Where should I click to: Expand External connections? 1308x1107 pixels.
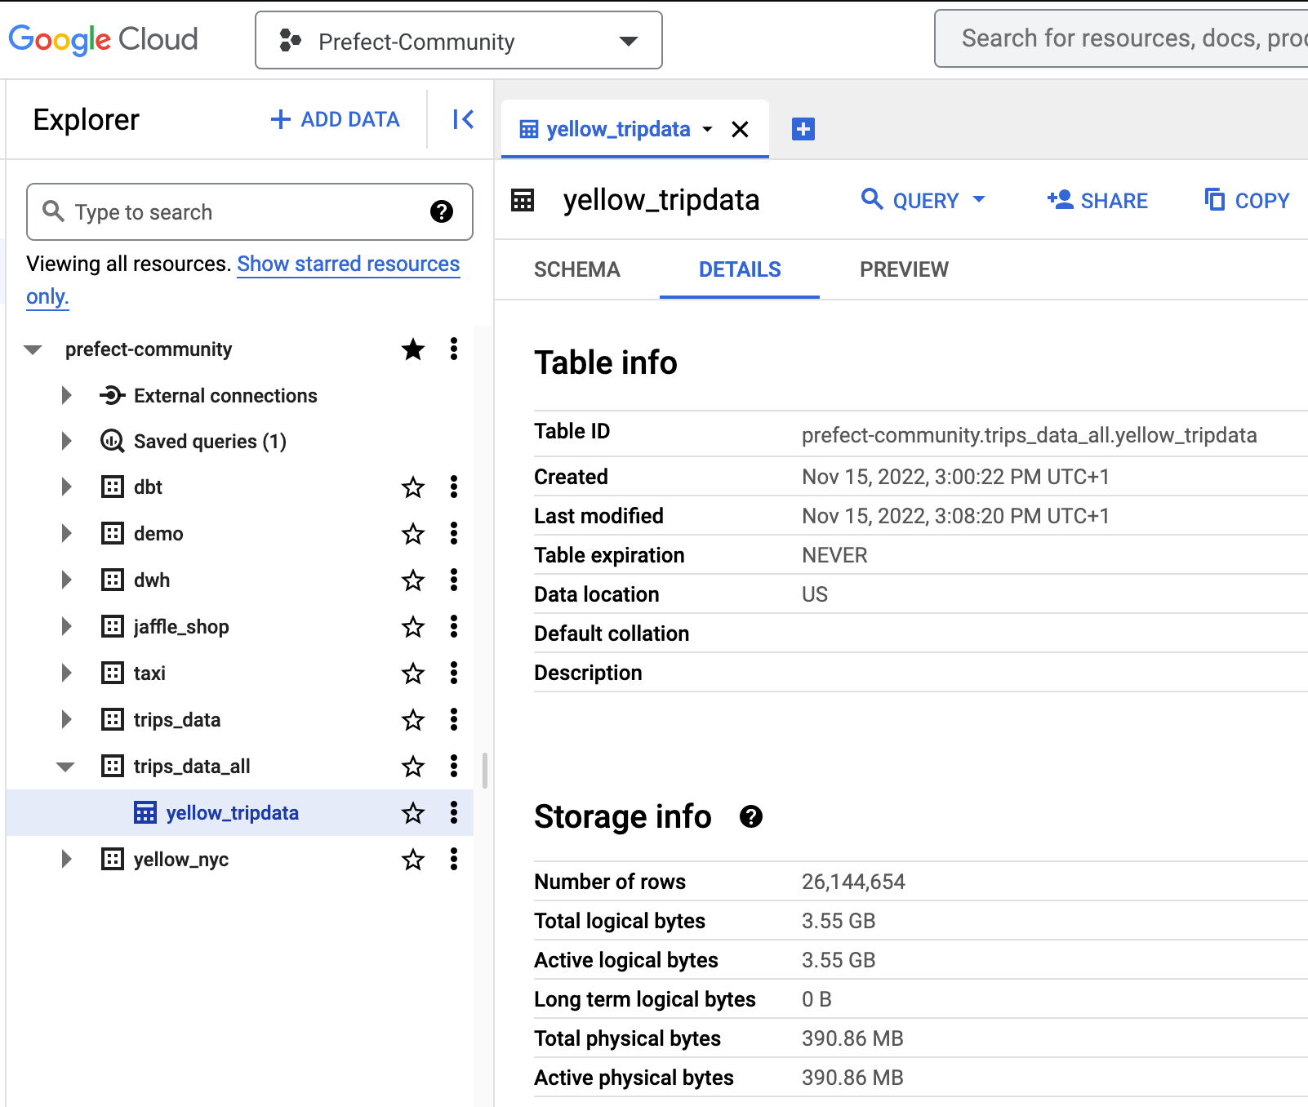67,396
